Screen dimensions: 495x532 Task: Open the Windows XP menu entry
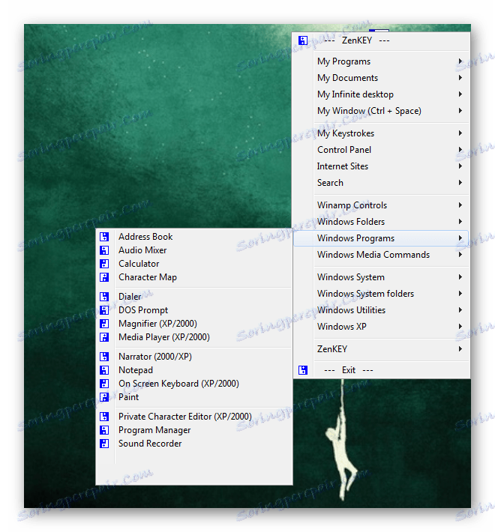point(381,327)
